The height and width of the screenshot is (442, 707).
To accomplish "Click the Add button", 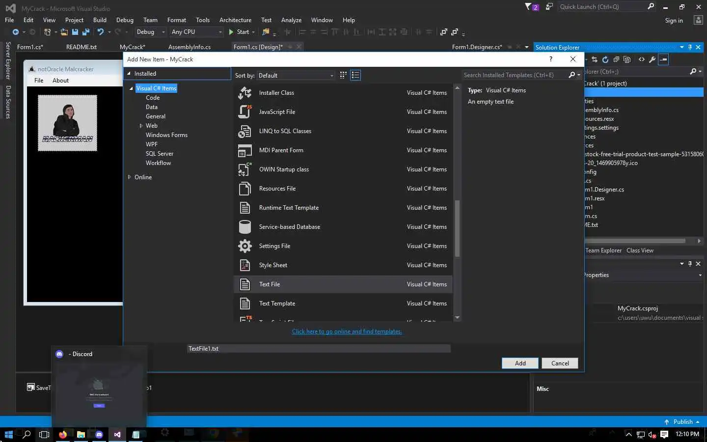I will pos(520,363).
